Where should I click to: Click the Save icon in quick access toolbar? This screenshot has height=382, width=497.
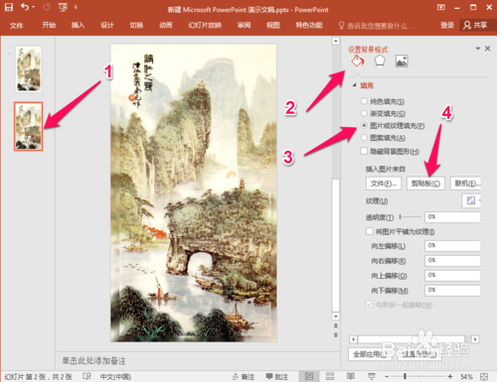[9, 7]
